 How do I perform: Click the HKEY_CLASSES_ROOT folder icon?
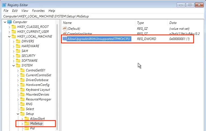(x=14, y=27)
